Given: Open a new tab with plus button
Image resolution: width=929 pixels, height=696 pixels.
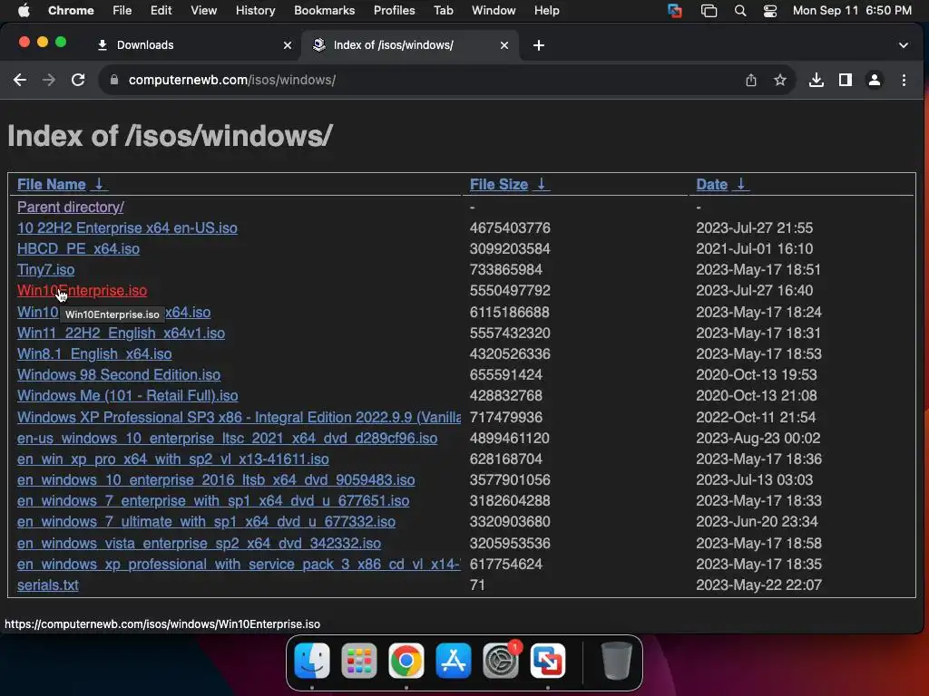Looking at the screenshot, I should 538,45.
